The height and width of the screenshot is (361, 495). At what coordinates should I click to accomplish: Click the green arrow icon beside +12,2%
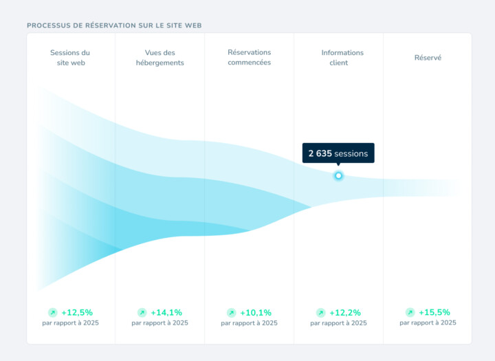(x=321, y=313)
